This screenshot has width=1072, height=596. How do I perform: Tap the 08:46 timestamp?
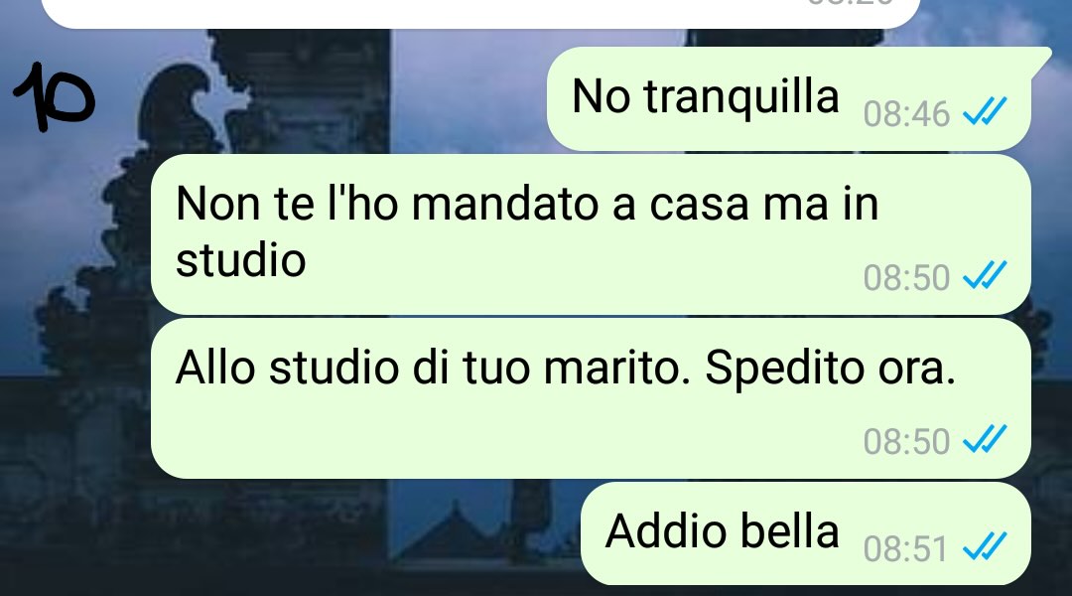906,114
